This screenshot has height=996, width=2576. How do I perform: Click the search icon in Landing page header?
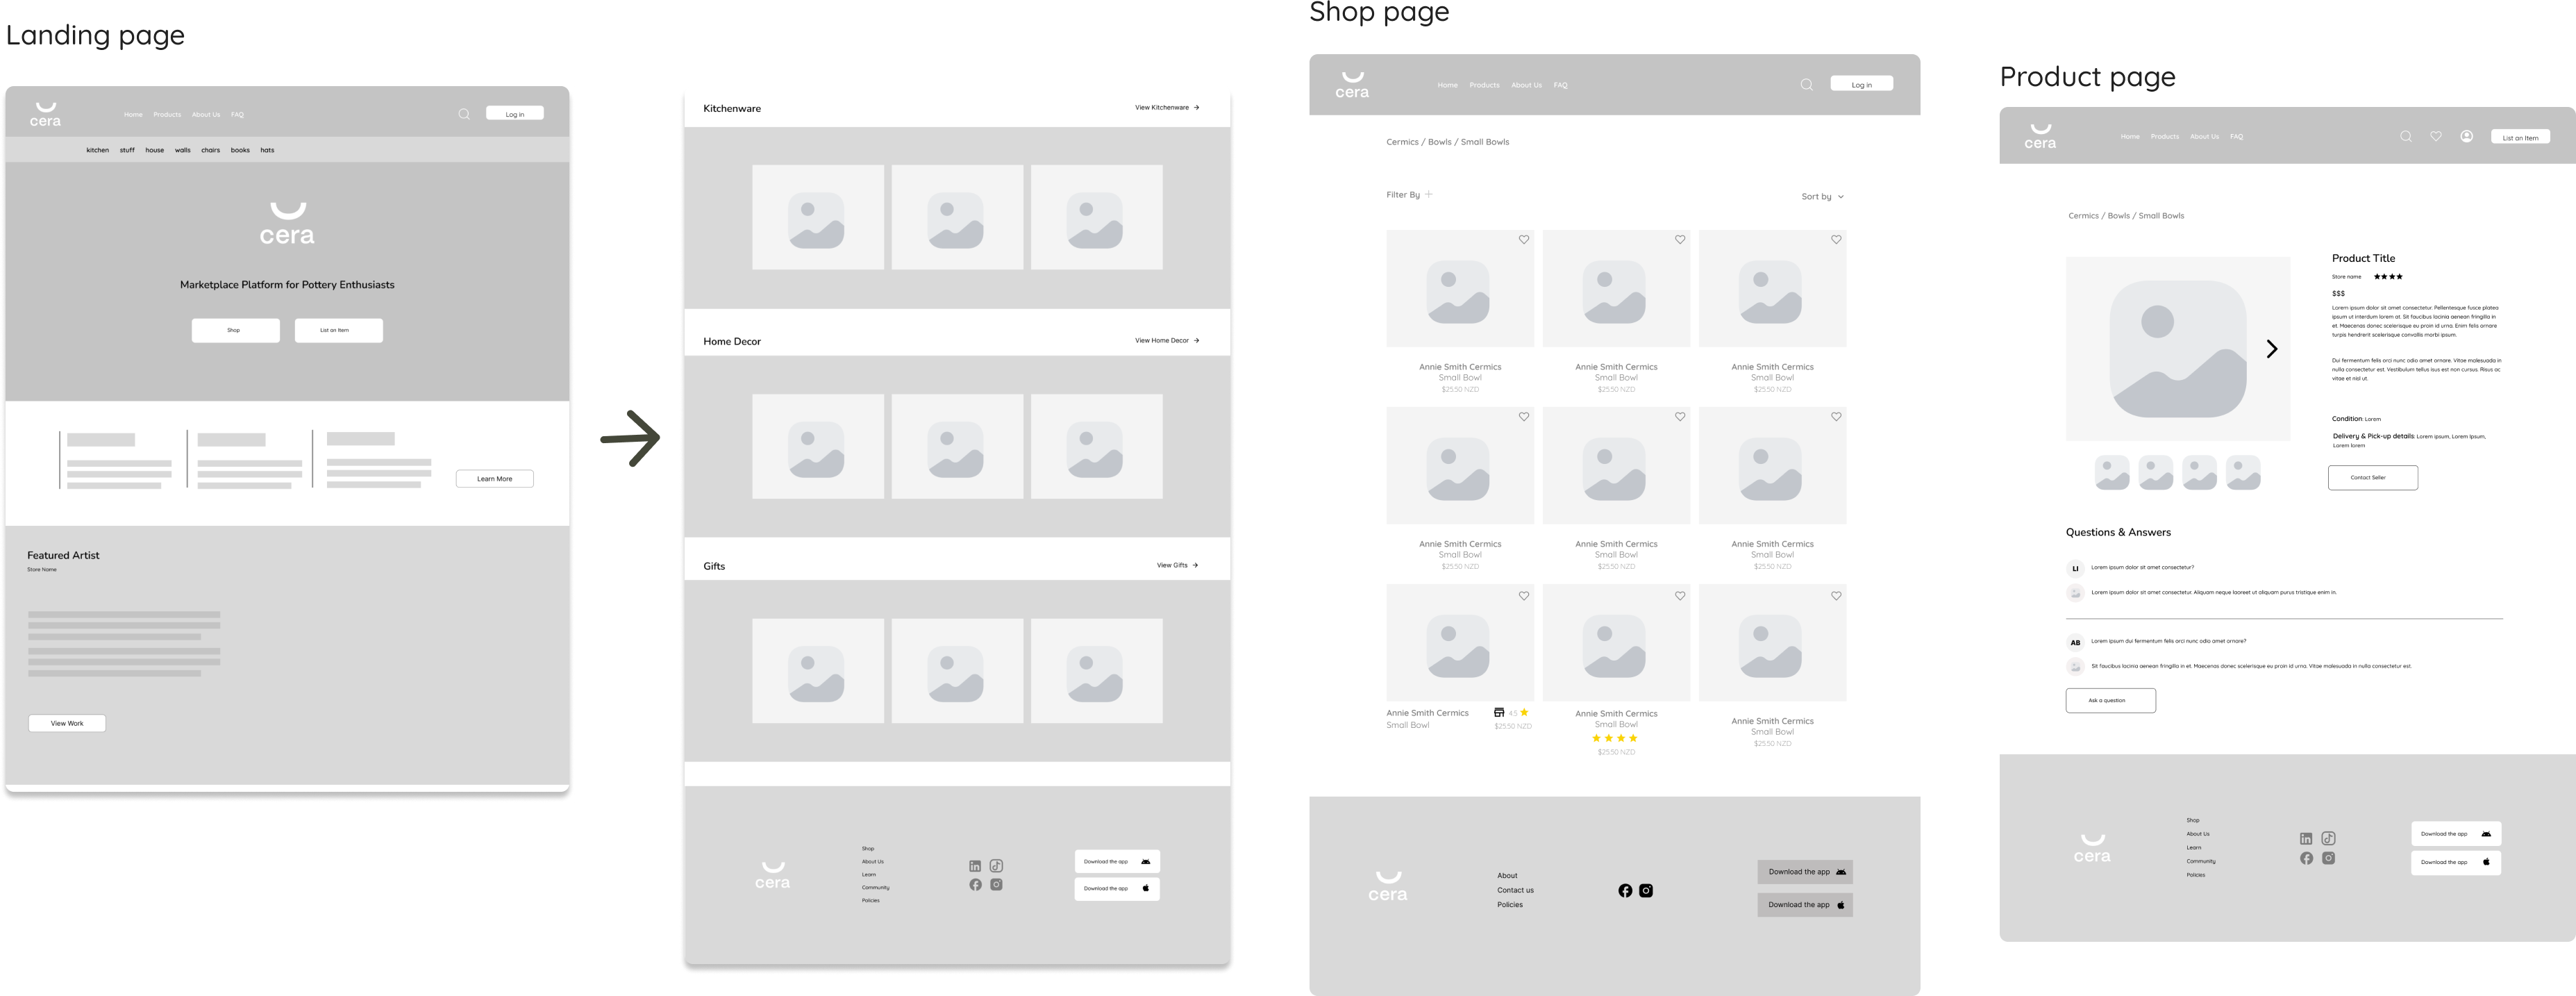[464, 114]
